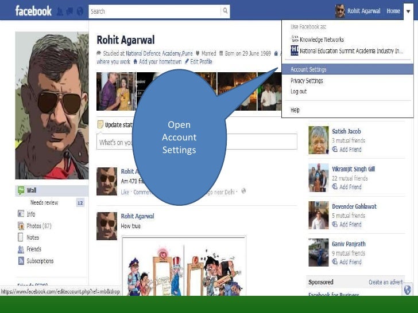The height and width of the screenshot is (313, 418).
Task: Switch to Knowledge Networks page identity
Action: (x=322, y=40)
